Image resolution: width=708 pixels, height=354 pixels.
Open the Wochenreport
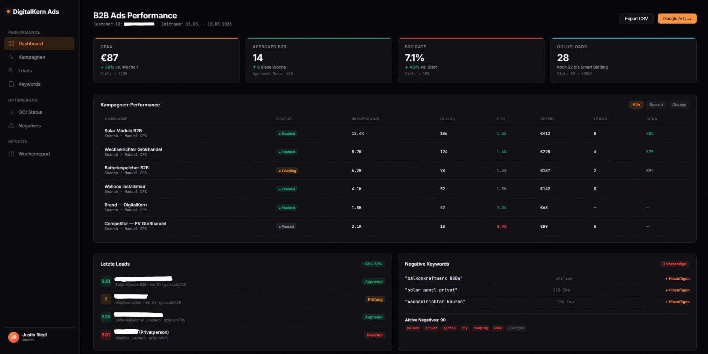[34, 154]
